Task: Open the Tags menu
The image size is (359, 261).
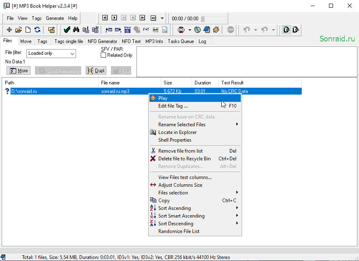Action: point(37,18)
